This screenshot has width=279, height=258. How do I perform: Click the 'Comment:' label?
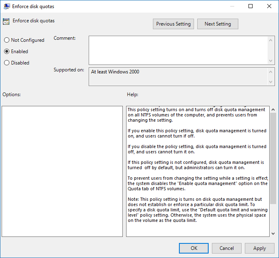click(x=65, y=38)
